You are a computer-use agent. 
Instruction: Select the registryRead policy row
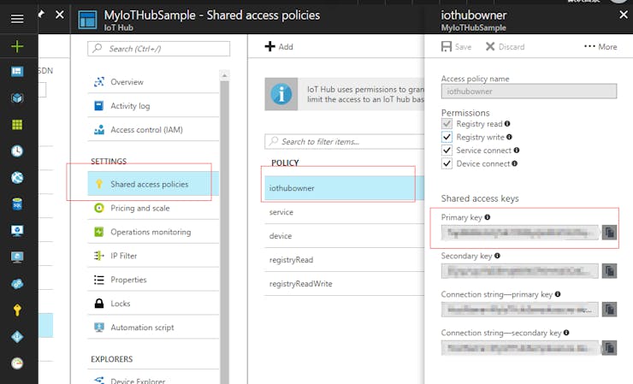[345, 260]
